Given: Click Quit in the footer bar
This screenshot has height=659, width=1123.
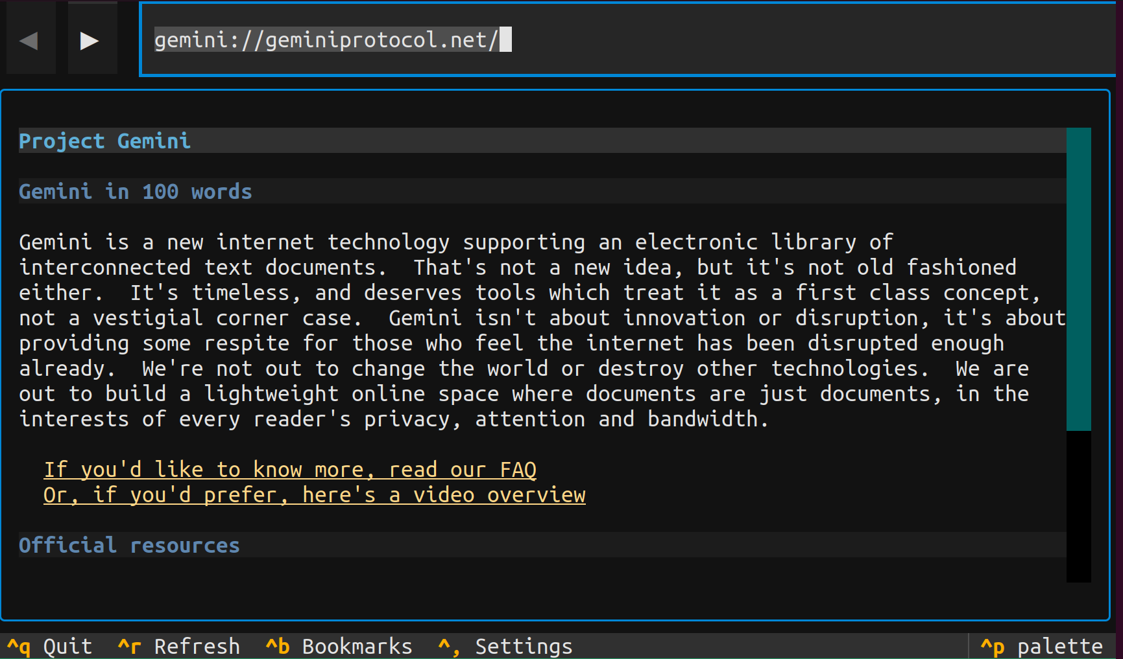Looking at the screenshot, I should click(x=67, y=647).
